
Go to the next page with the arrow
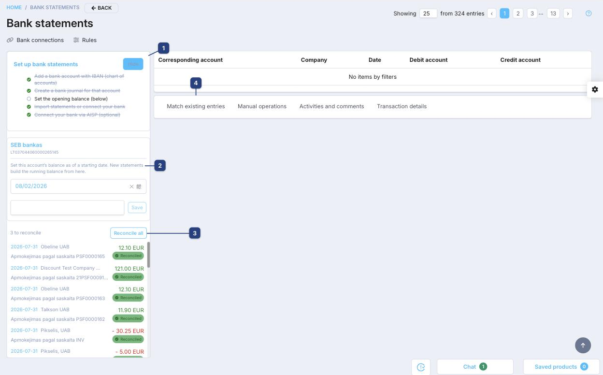click(568, 14)
